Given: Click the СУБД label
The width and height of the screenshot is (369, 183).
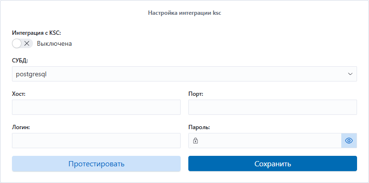Looking at the screenshot, I should pos(20,61).
